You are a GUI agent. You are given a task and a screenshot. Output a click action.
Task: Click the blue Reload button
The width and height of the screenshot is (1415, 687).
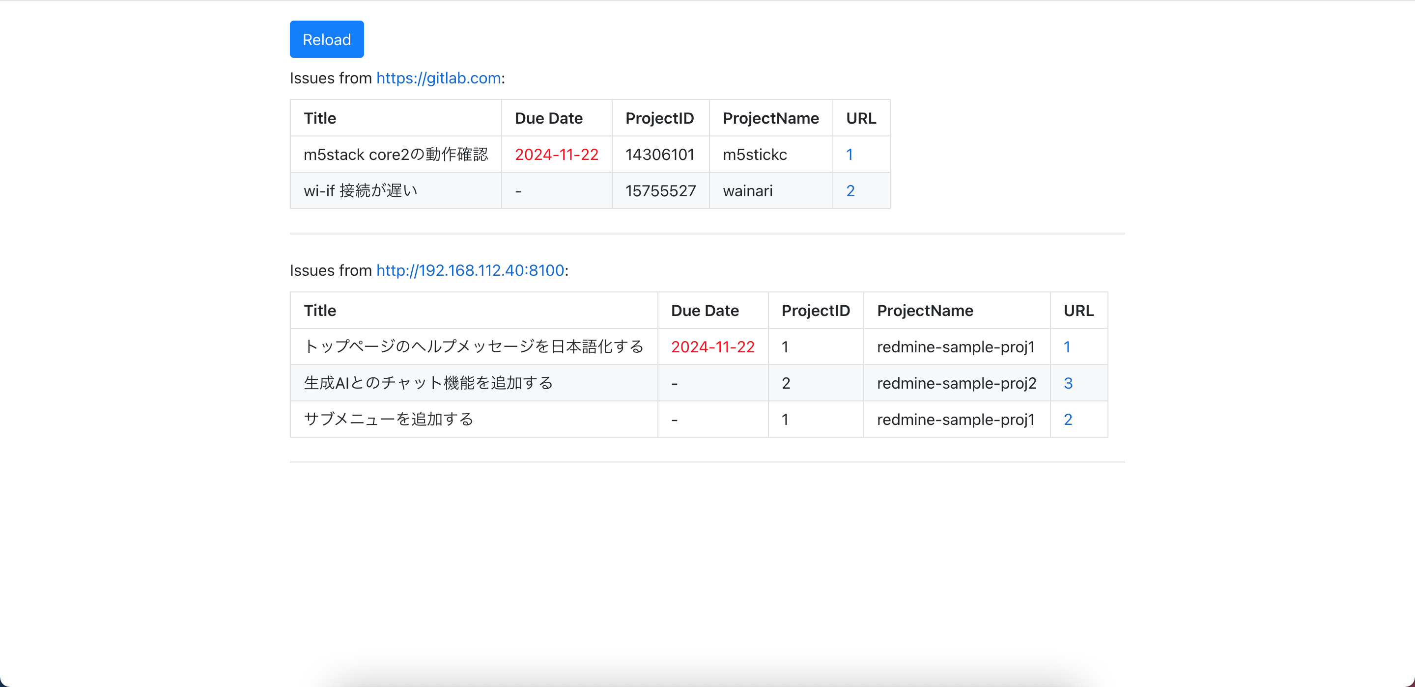tap(326, 40)
